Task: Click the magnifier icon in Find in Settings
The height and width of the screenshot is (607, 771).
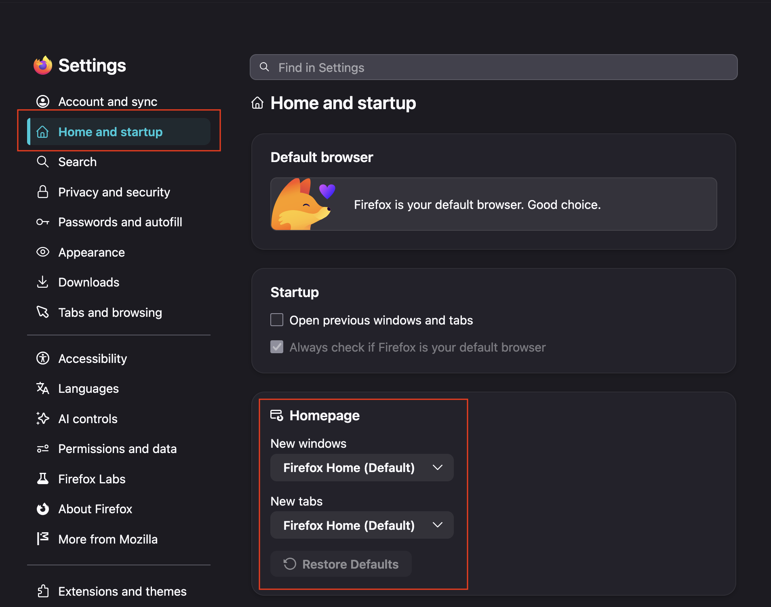Action: tap(264, 67)
